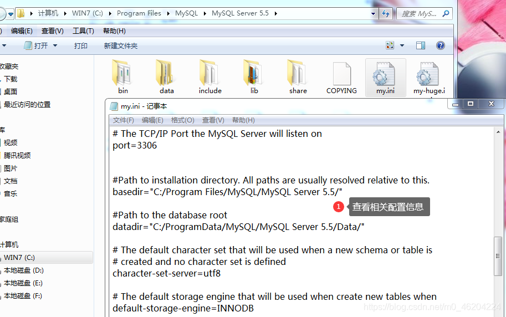Select 最近访问的位置 in navigation pane
Screen dimensions: 506x317
click(x=27, y=105)
